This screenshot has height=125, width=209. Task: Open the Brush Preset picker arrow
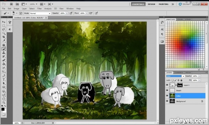coord(16,13)
